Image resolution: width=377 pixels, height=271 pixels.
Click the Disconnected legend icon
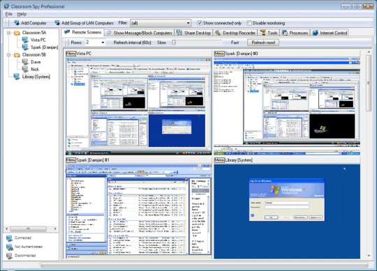[x=9, y=256]
